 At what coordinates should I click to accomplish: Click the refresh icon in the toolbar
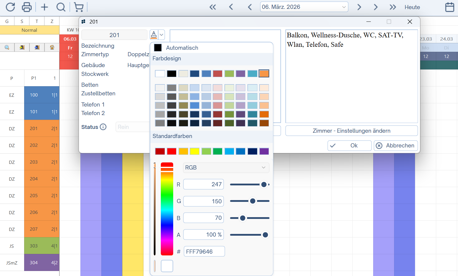(10, 7)
